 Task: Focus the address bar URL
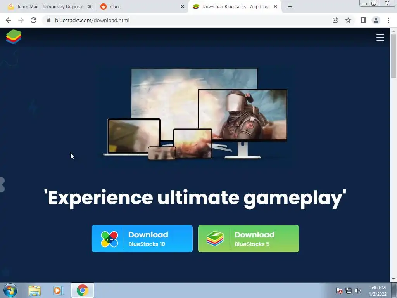pyautogui.click(x=92, y=20)
